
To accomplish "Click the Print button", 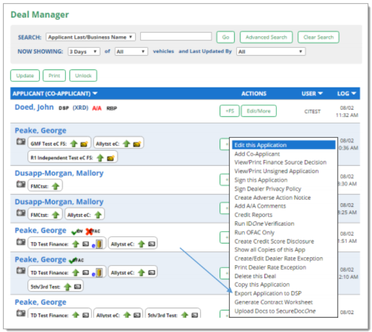I will point(54,76).
